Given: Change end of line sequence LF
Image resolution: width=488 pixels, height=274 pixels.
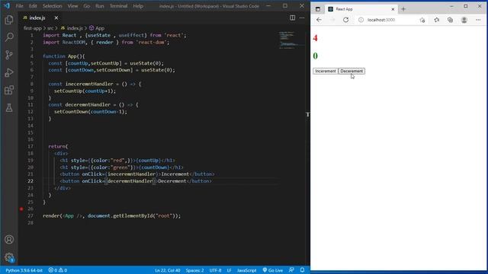Looking at the screenshot, I should [229, 270].
